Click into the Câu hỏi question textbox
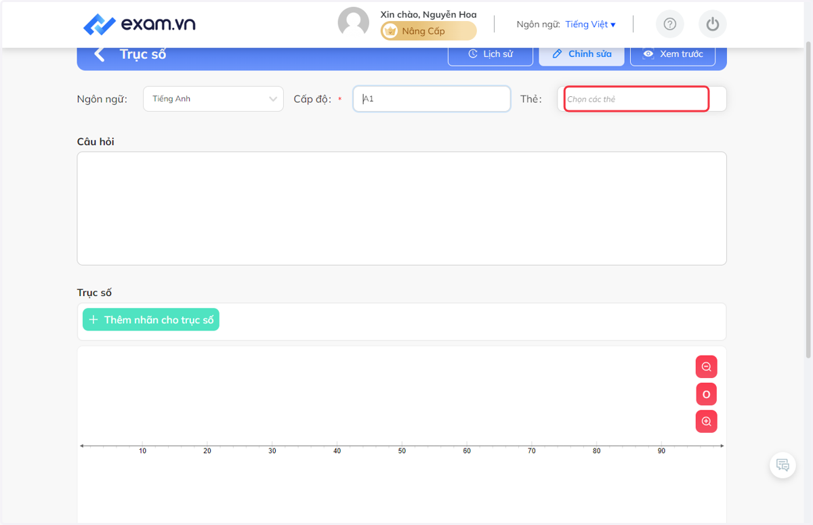The height and width of the screenshot is (525, 813). [402, 208]
